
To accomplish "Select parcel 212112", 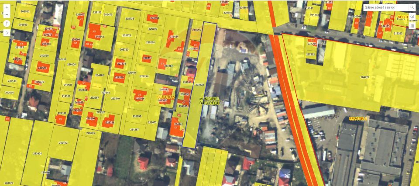I will tap(63, 143).
